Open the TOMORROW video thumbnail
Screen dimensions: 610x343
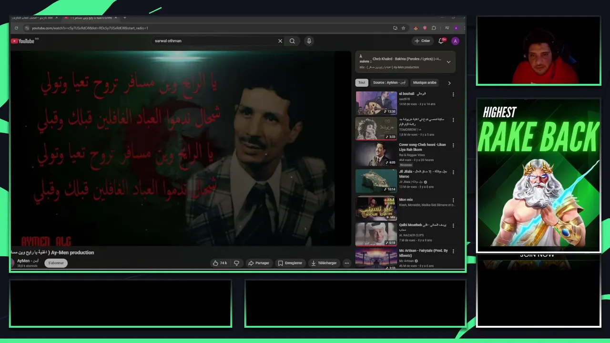tap(376, 128)
